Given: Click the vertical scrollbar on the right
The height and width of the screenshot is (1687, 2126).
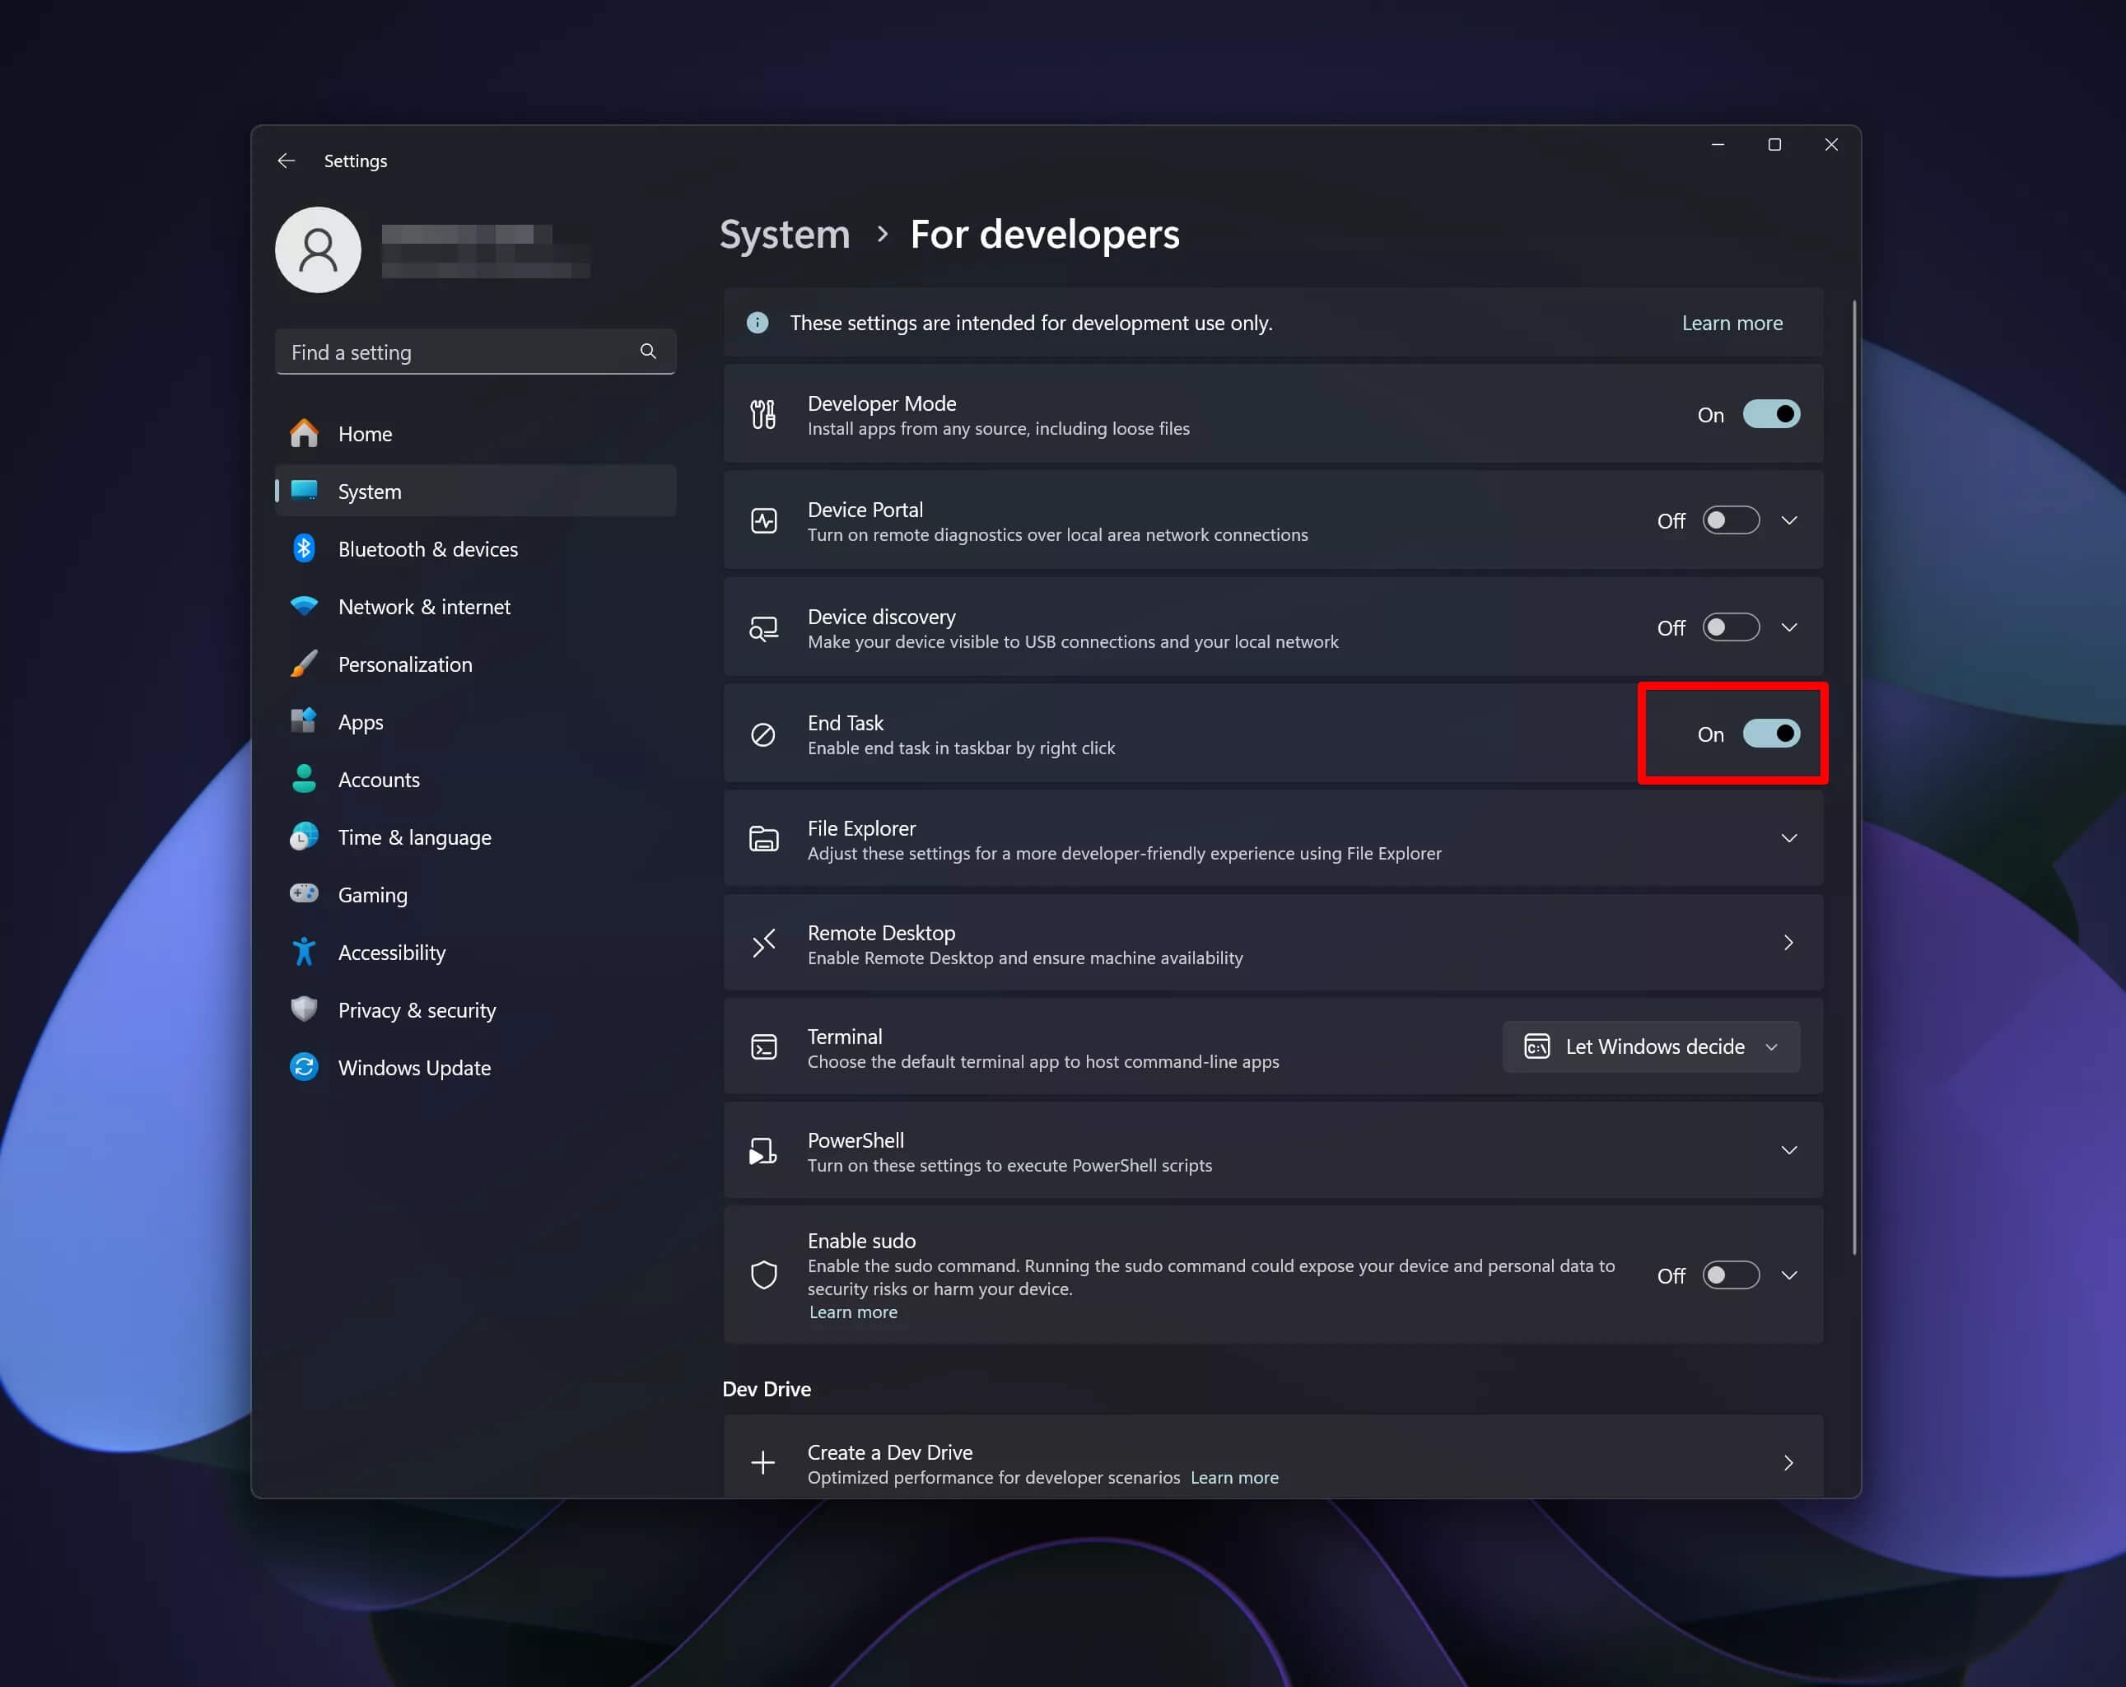Looking at the screenshot, I should tap(1855, 776).
